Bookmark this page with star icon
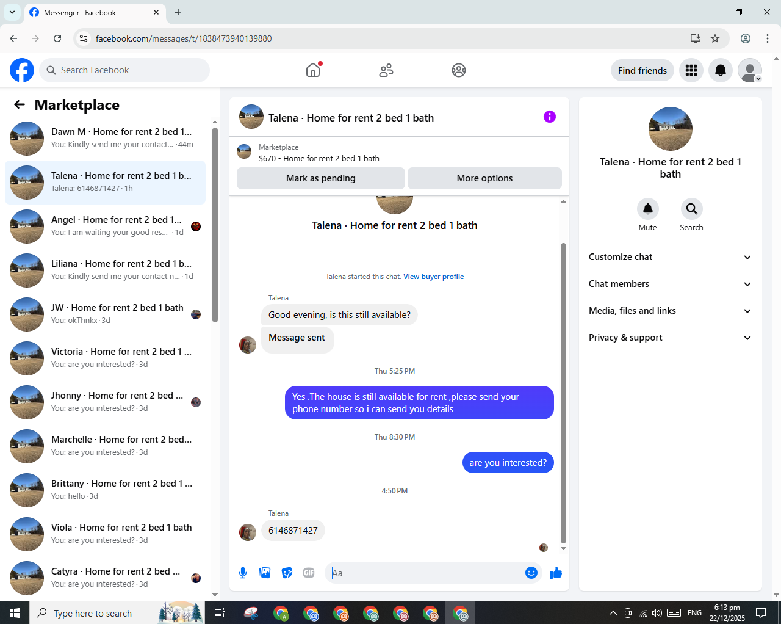Image resolution: width=781 pixels, height=624 pixels. 715,38
